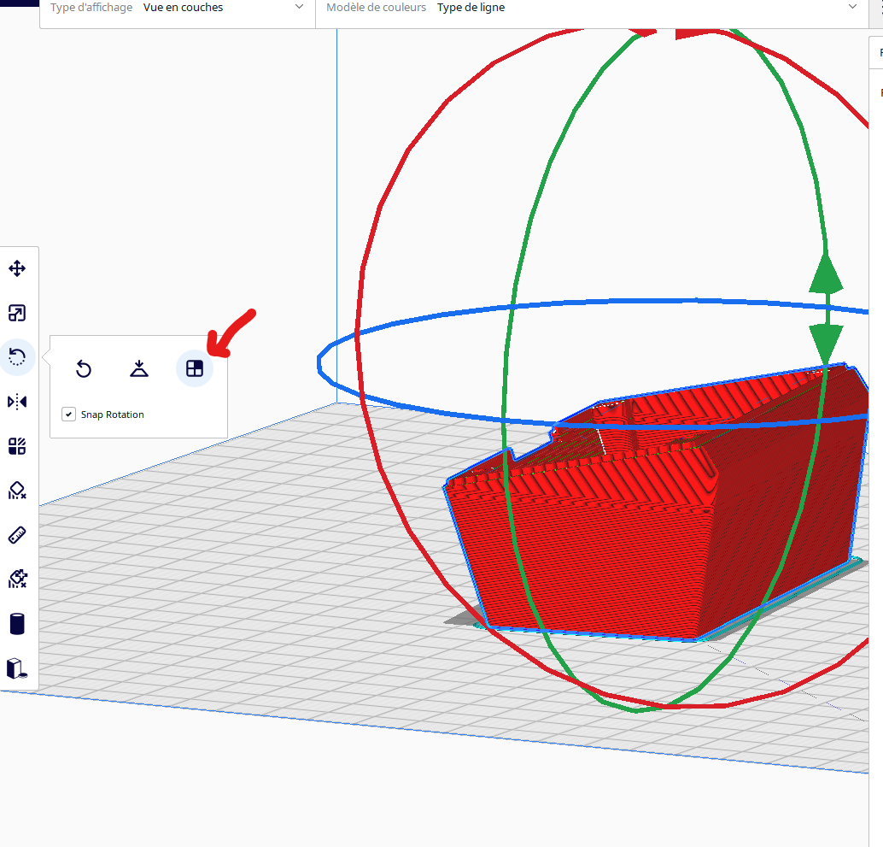This screenshot has height=847, width=883.
Task: Click the Lay flat button
Action: (139, 368)
